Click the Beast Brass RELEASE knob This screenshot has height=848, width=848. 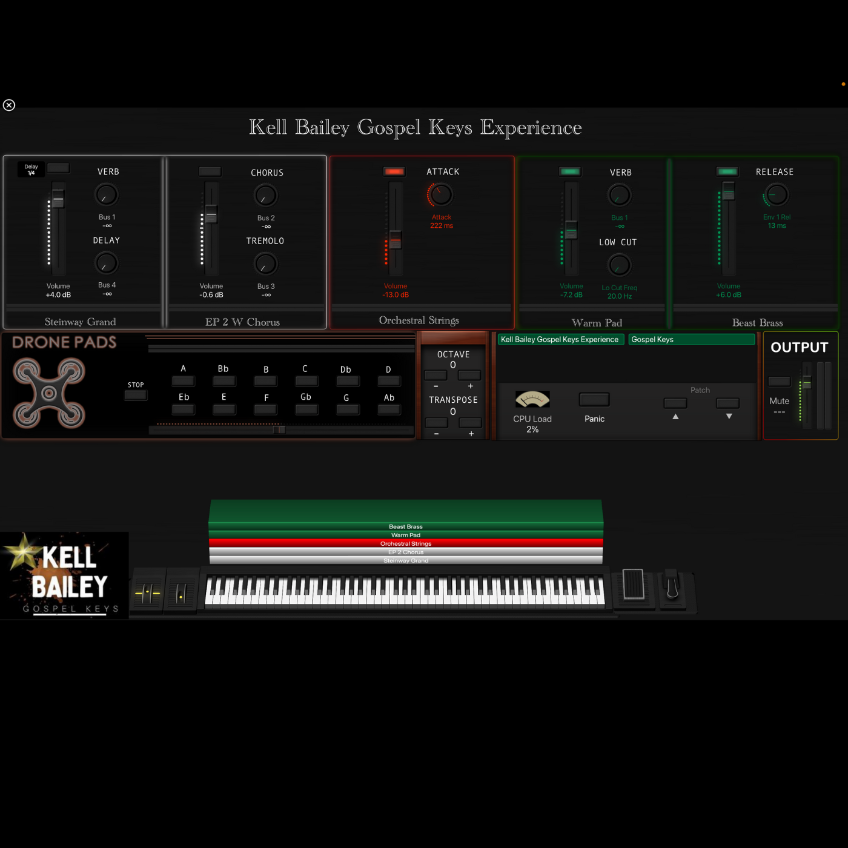(x=777, y=195)
